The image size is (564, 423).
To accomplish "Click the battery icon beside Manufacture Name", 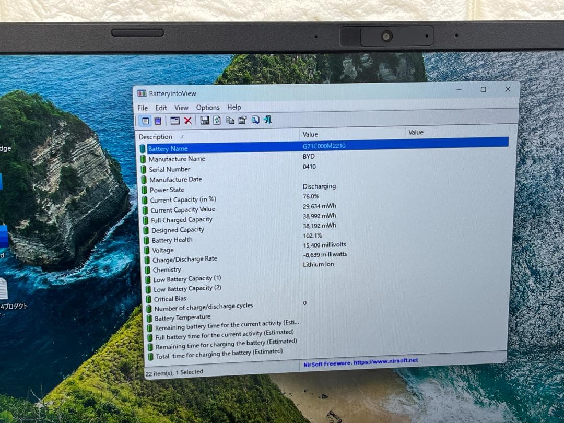I will pyautogui.click(x=143, y=159).
